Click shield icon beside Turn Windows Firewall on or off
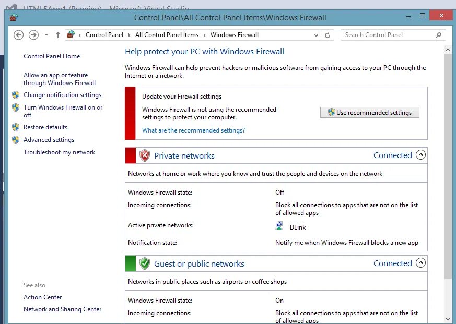This screenshot has width=456, height=324. pos(16,107)
